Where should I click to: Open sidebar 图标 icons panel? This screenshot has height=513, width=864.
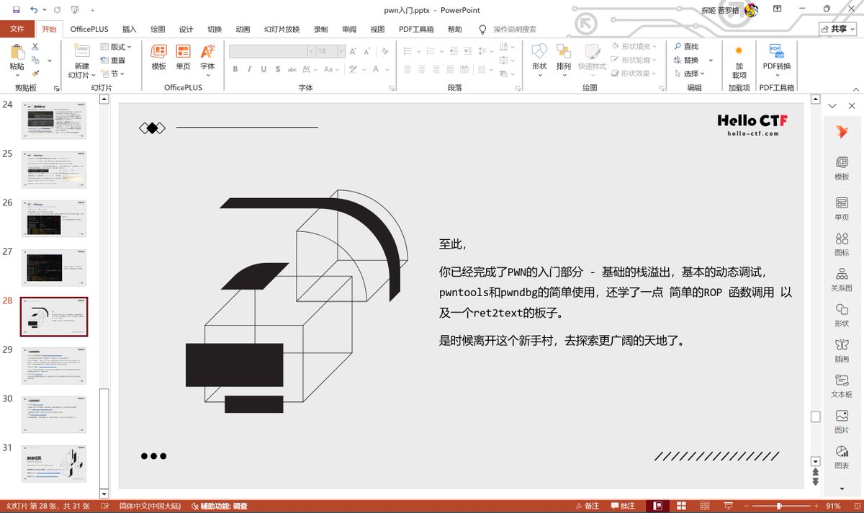(x=842, y=244)
